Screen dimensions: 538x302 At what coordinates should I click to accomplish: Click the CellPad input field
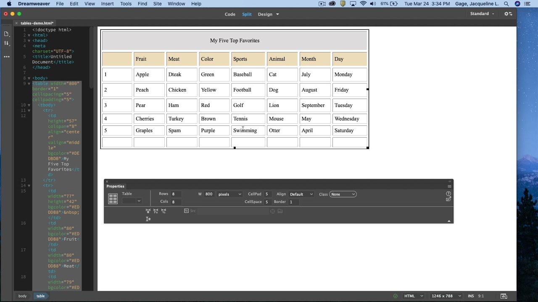click(x=268, y=194)
